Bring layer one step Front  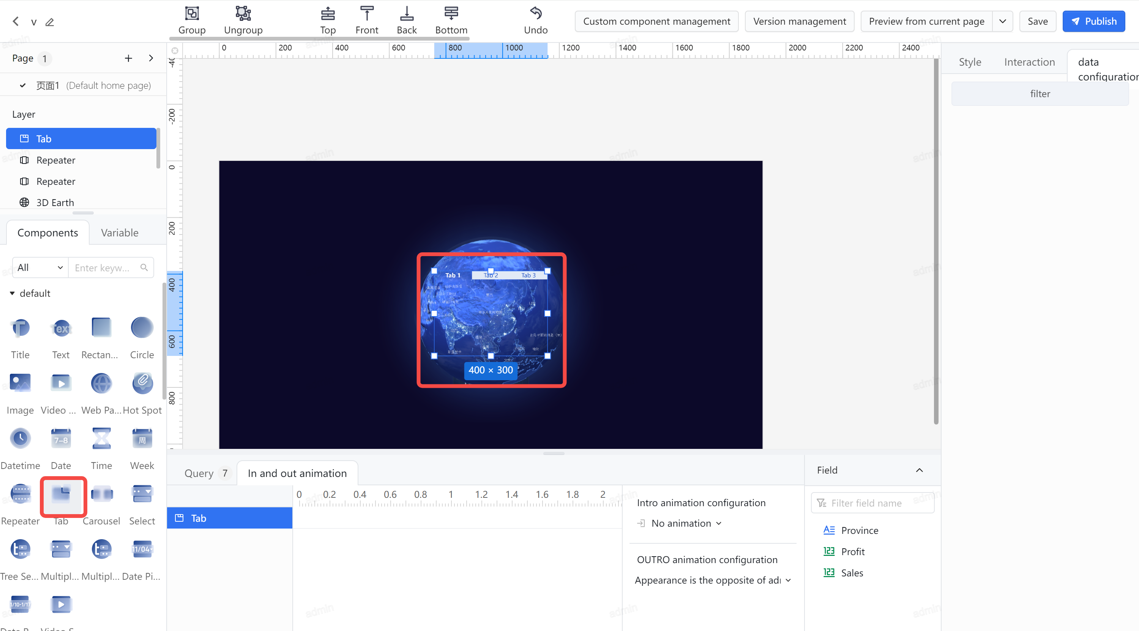(x=366, y=20)
